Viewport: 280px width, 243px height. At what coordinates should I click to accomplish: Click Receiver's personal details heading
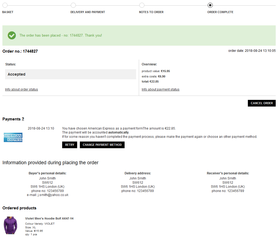click(x=228, y=173)
